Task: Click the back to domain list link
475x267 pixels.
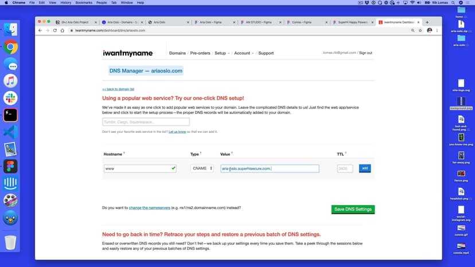Action: pos(118,89)
